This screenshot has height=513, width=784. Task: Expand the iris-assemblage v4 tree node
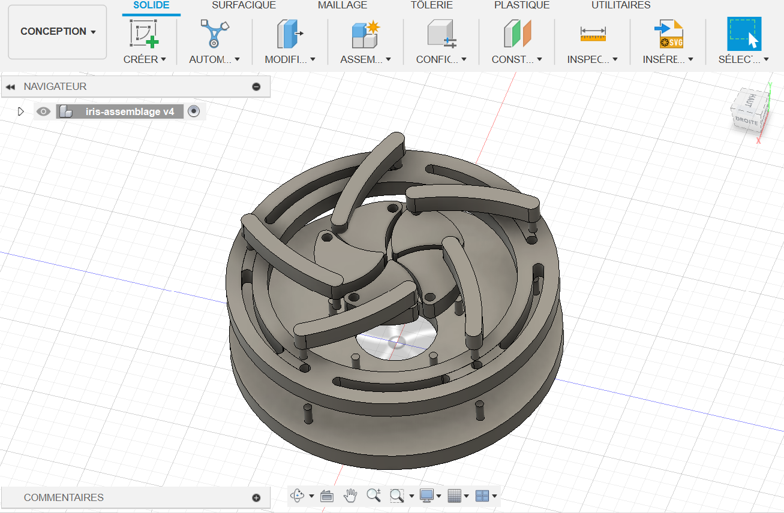point(21,111)
